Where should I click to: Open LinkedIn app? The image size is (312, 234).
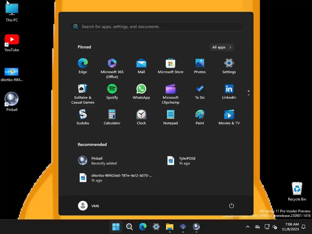click(229, 92)
